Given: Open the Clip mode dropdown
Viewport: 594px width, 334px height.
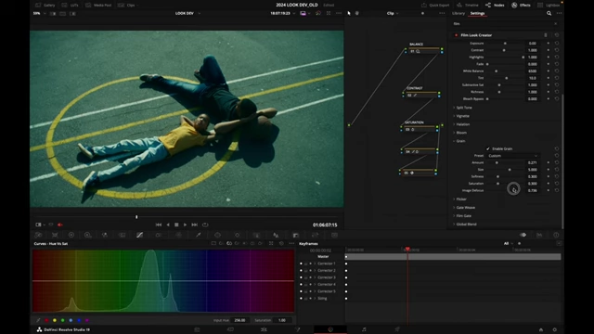Looking at the screenshot, I should pyautogui.click(x=393, y=13).
